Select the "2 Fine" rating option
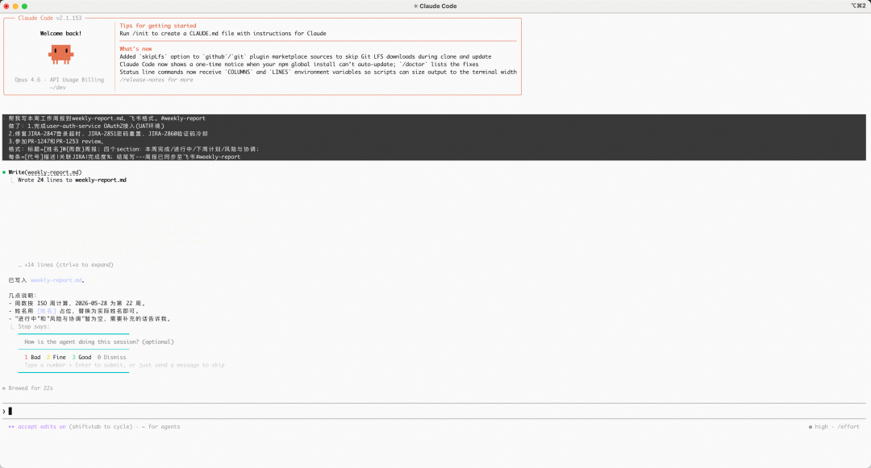This screenshot has height=468, width=871. (x=56, y=357)
